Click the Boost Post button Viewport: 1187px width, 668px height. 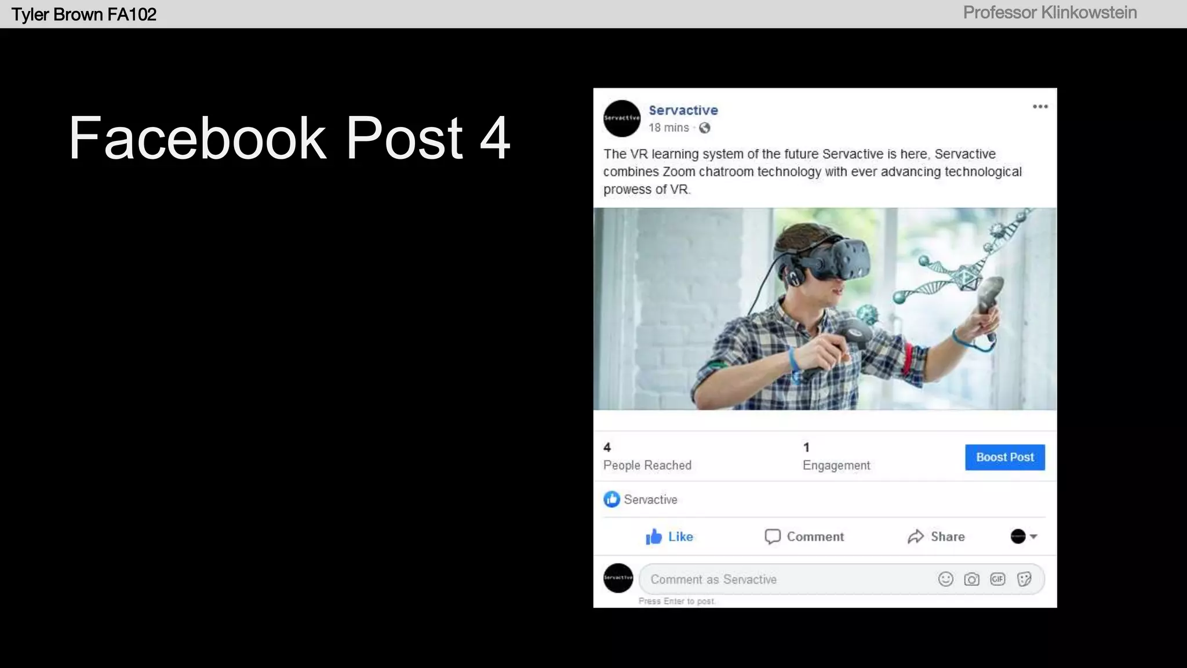pos(1004,457)
